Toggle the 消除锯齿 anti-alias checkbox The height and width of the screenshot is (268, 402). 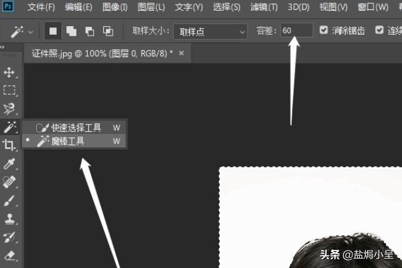click(325, 31)
